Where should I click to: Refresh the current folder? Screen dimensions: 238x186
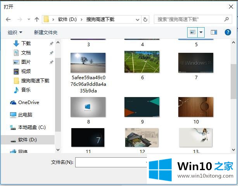point(145,20)
